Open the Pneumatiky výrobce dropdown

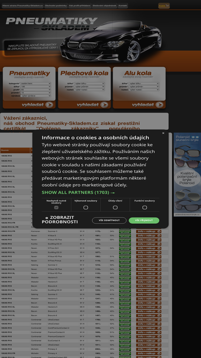point(35,96)
